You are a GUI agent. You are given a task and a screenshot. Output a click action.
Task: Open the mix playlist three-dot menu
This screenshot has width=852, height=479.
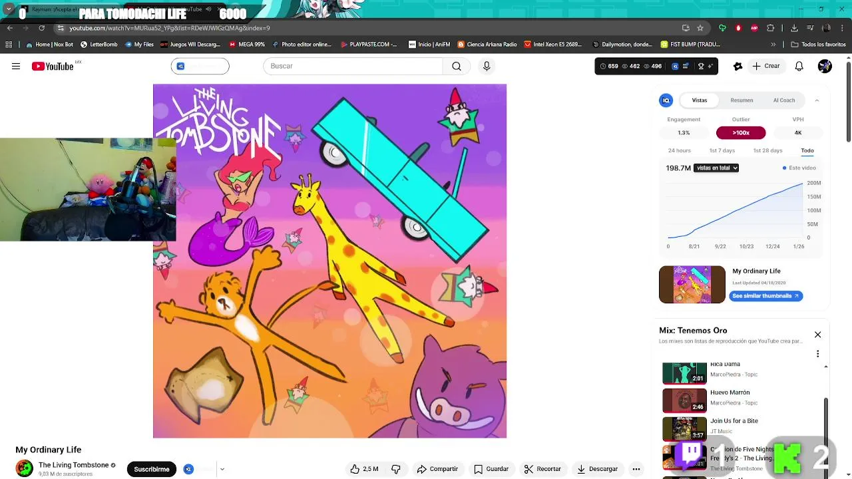click(817, 354)
